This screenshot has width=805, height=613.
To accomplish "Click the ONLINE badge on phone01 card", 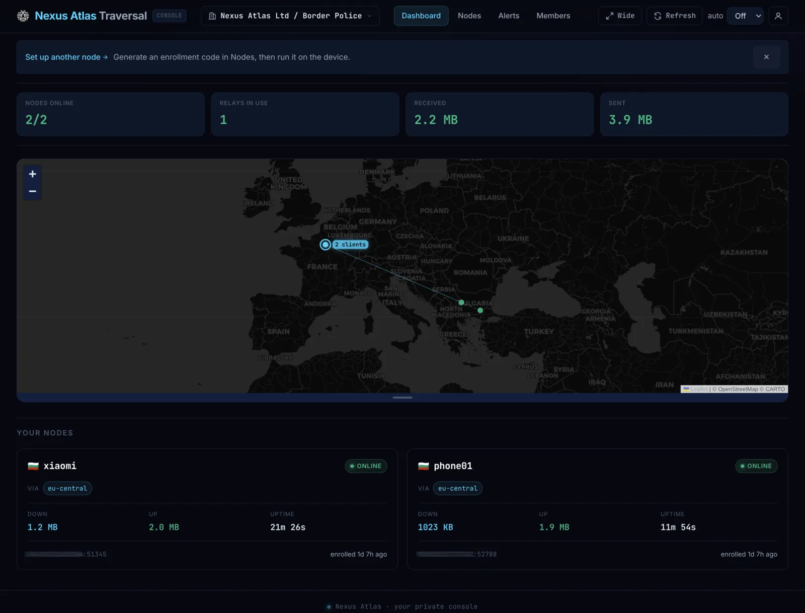I will (756, 466).
